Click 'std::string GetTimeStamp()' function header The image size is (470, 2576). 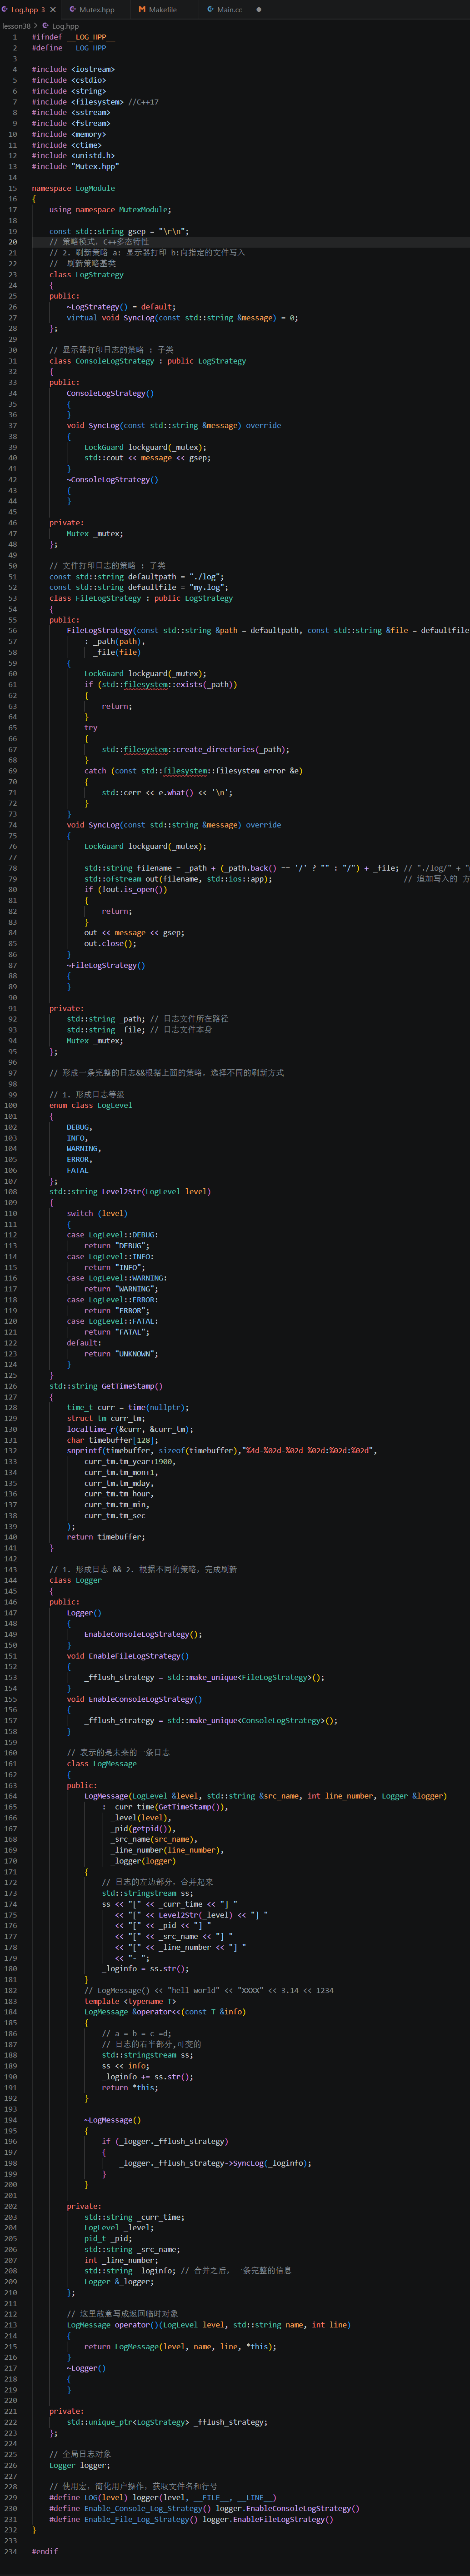[x=106, y=1386]
